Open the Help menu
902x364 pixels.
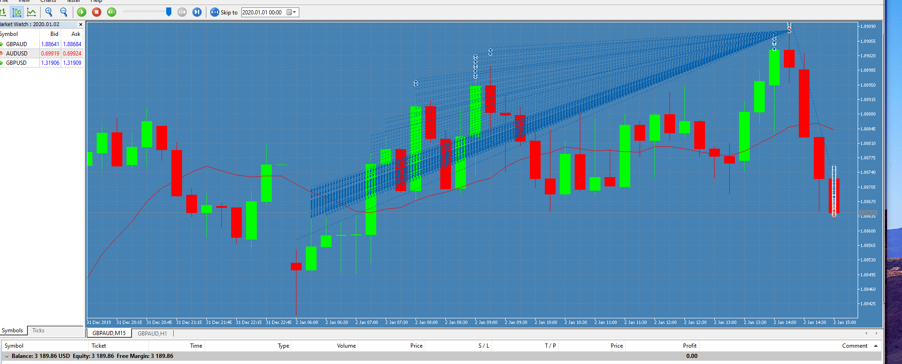click(x=96, y=1)
